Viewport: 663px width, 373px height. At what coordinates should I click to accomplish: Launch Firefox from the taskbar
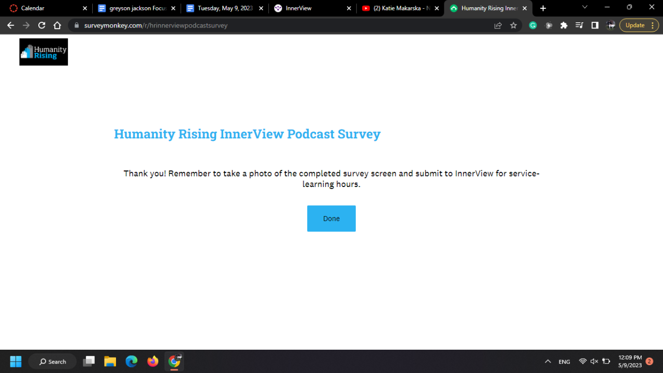coord(153,361)
